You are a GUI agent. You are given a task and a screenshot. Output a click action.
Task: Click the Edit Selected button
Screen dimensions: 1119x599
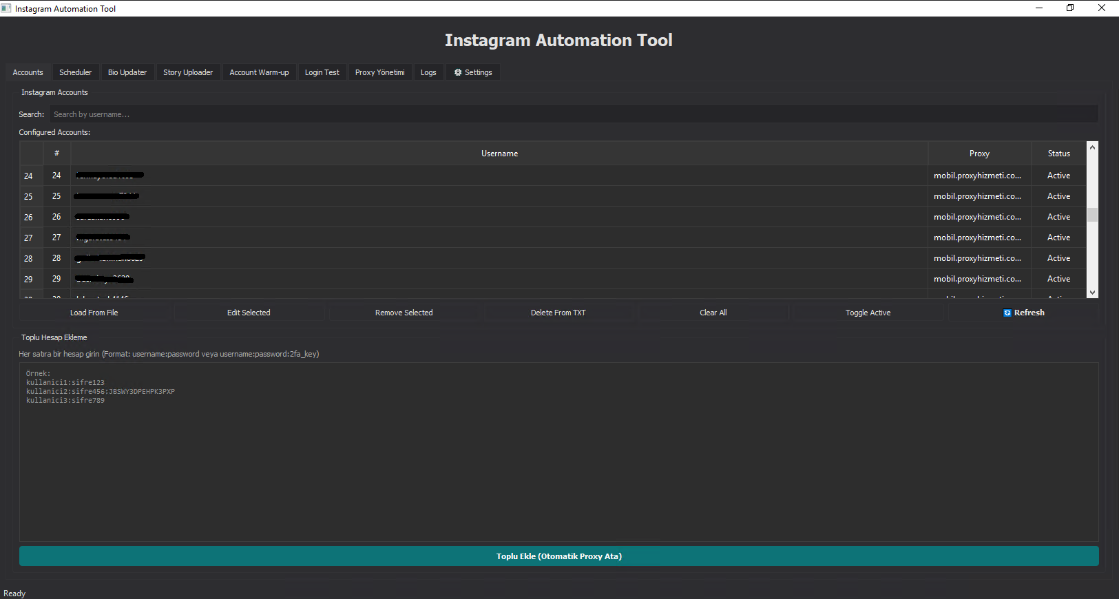click(x=249, y=313)
